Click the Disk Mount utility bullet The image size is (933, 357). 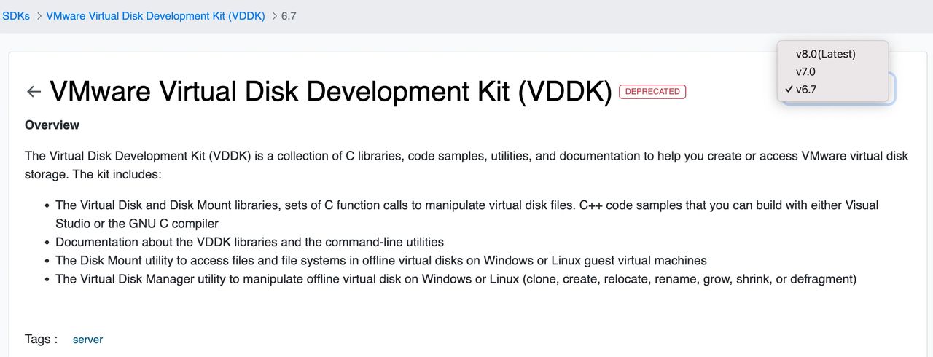tap(380, 260)
